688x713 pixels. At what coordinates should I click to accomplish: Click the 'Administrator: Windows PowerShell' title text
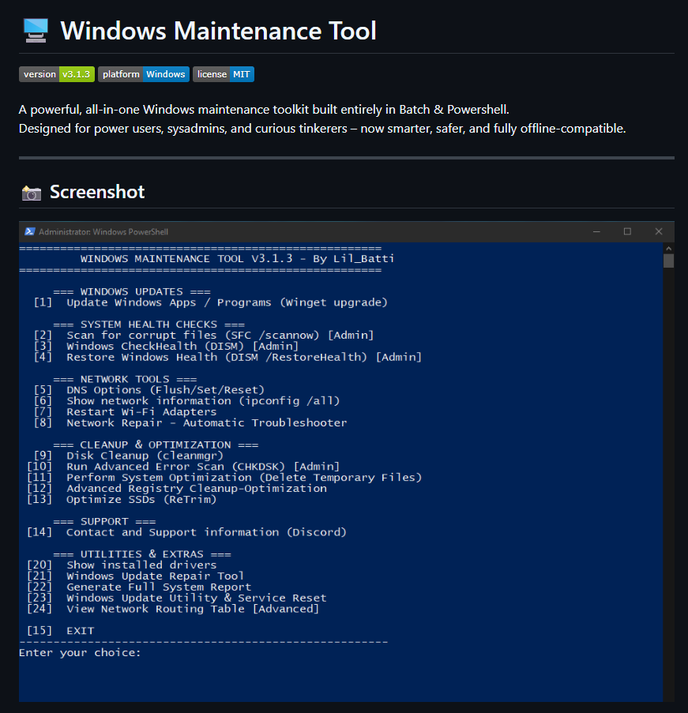point(103,232)
